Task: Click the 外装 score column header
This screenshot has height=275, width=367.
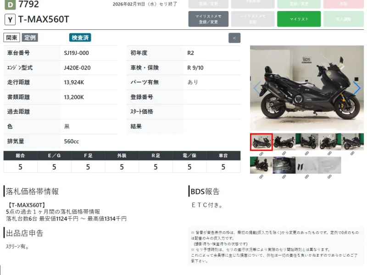Action: click(x=122, y=155)
